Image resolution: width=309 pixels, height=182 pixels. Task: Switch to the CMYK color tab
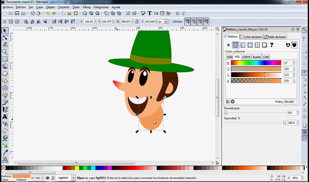click(x=246, y=57)
